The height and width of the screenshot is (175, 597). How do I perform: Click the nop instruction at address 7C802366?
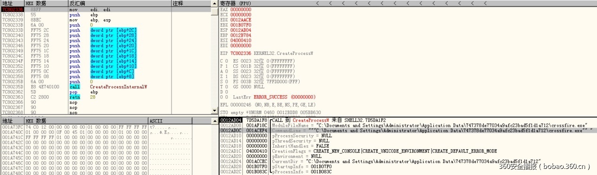106,102
